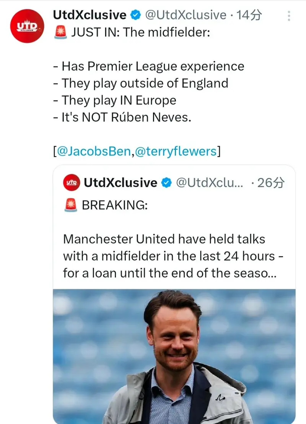
Task: Click the verified badge beside the top UtdXclusive name
Action: (x=135, y=15)
